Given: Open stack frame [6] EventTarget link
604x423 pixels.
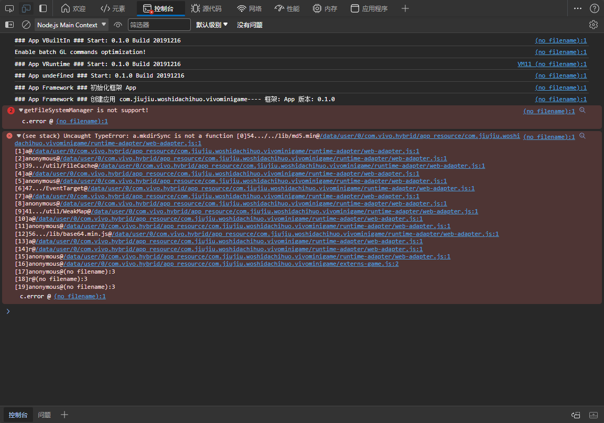Looking at the screenshot, I should click(x=281, y=188).
